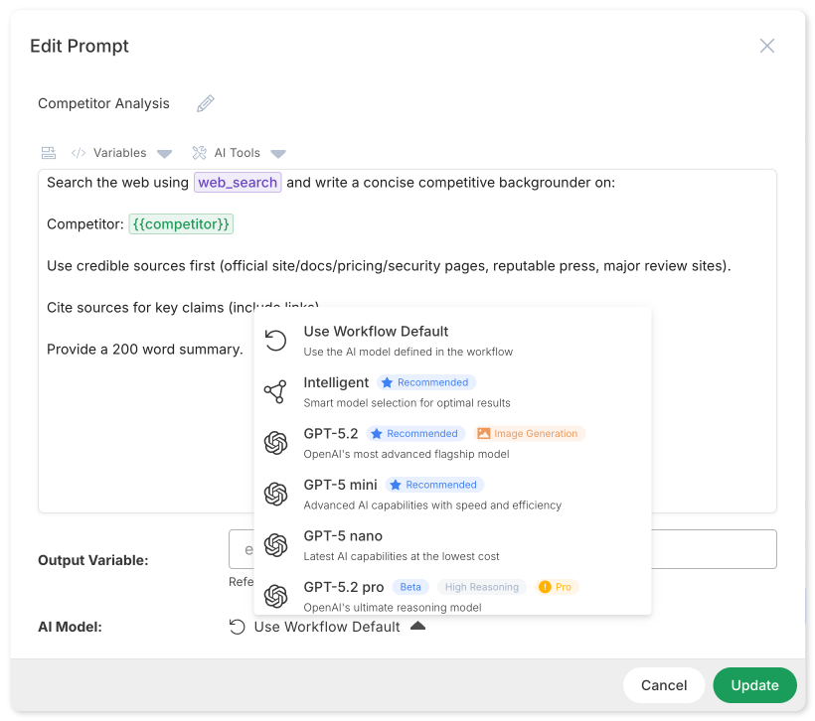
Task: Click the web_search token in the prompt
Action: coord(238,183)
